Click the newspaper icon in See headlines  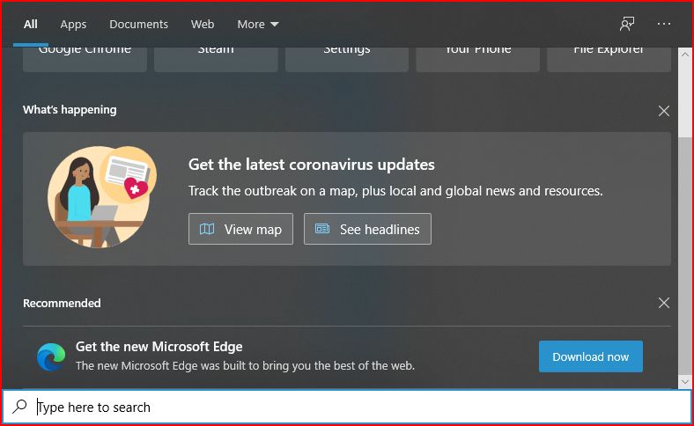pyautogui.click(x=322, y=228)
